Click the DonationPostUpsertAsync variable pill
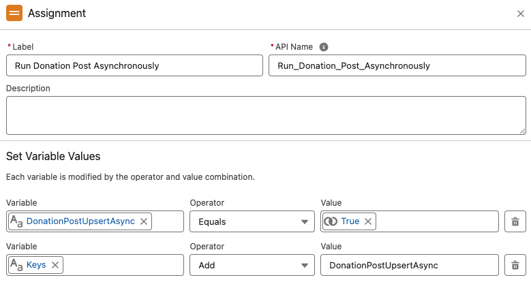Viewport: 531px width, 282px height. click(80, 221)
